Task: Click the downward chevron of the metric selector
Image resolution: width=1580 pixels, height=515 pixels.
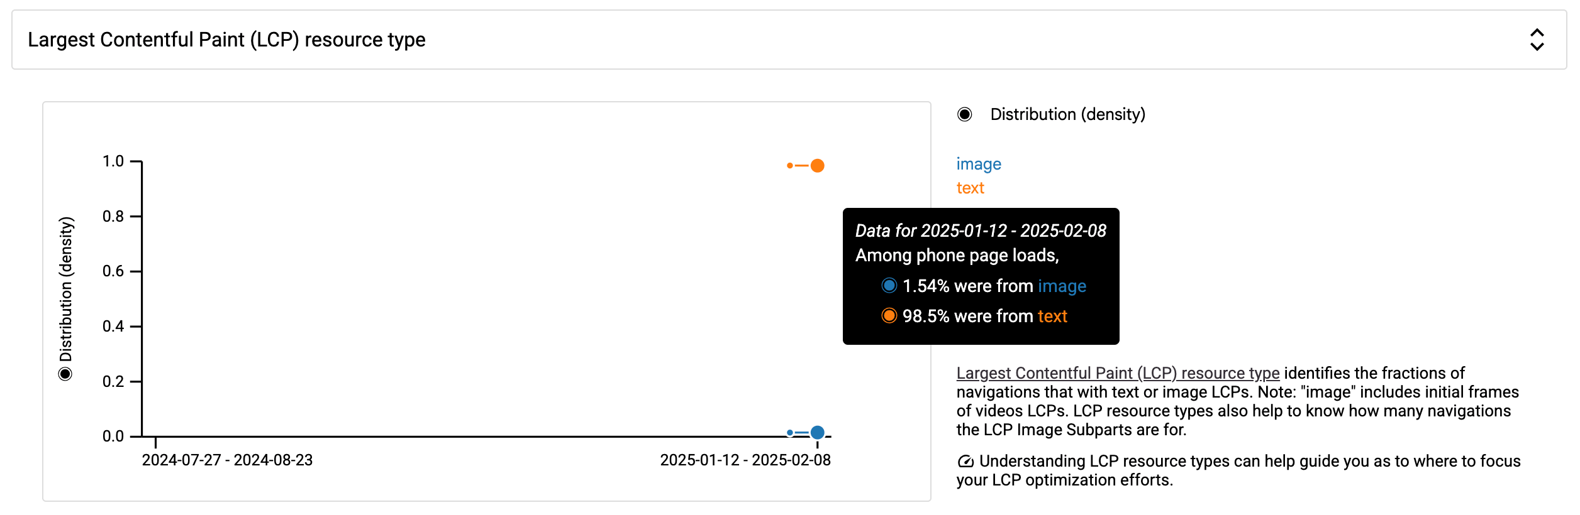Action: 1537,48
